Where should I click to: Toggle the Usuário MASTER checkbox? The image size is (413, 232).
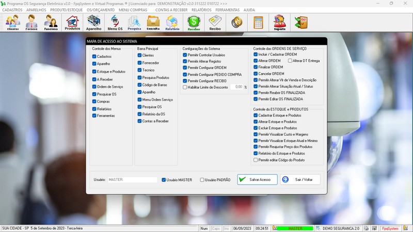coord(164,180)
